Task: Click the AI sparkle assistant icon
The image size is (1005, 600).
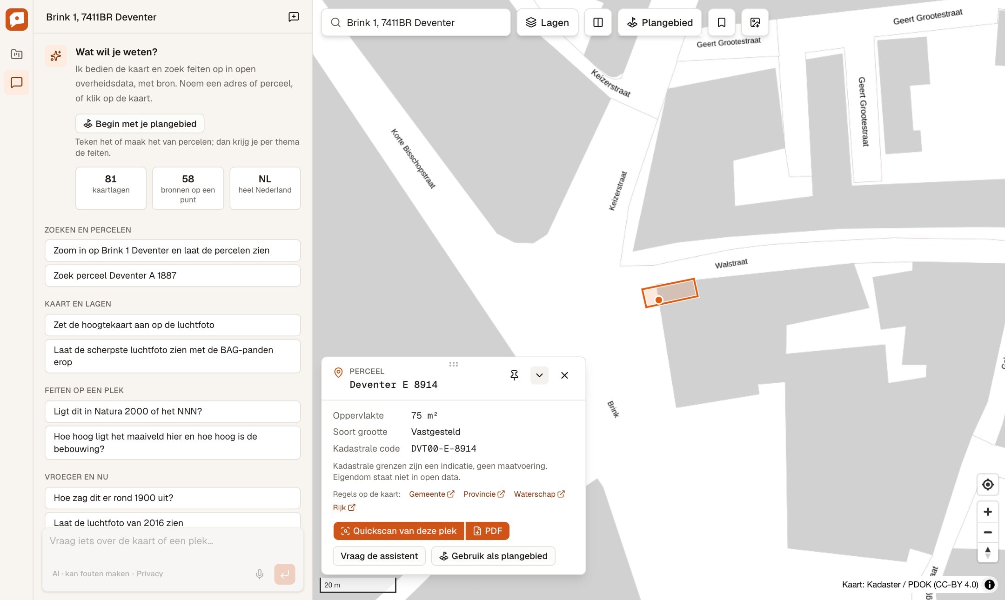Action: coord(56,56)
